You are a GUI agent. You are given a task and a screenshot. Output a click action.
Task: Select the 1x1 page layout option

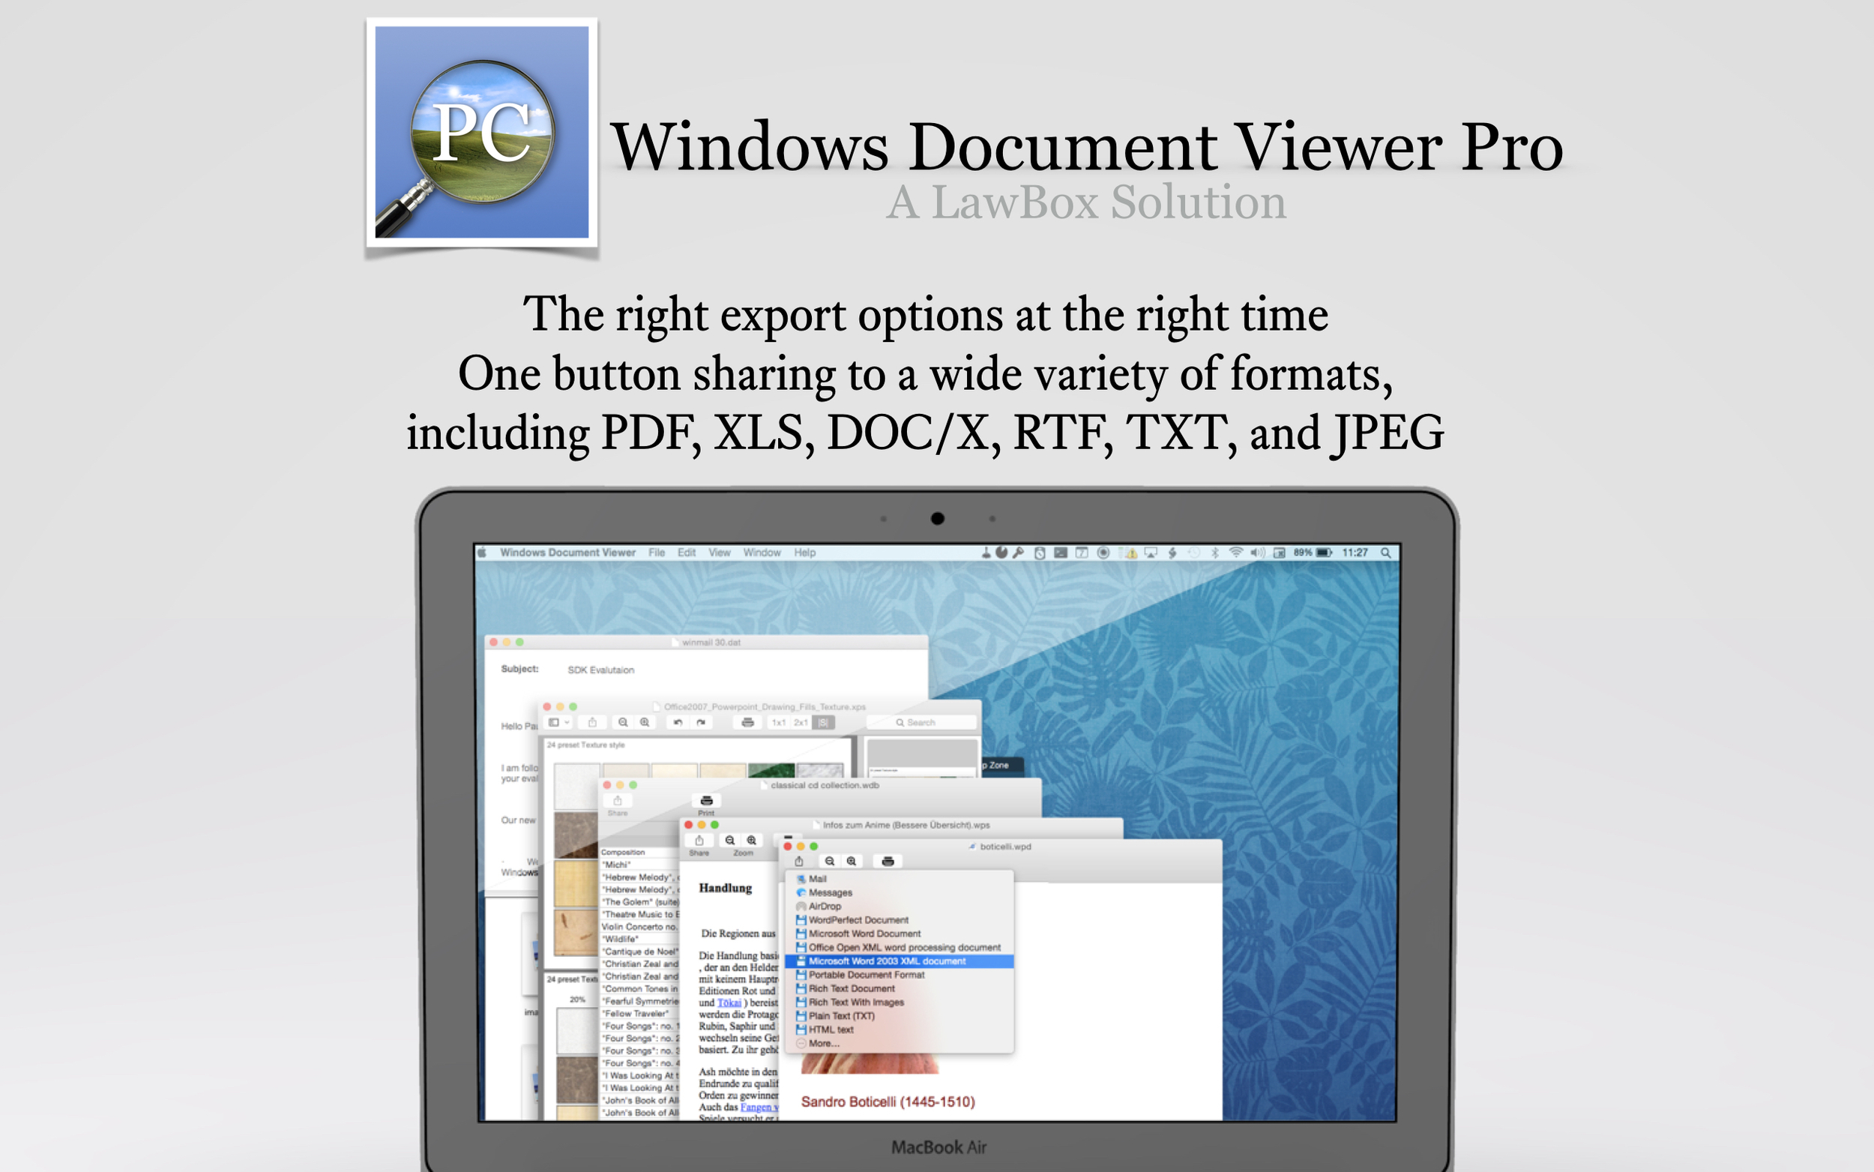[x=778, y=722]
